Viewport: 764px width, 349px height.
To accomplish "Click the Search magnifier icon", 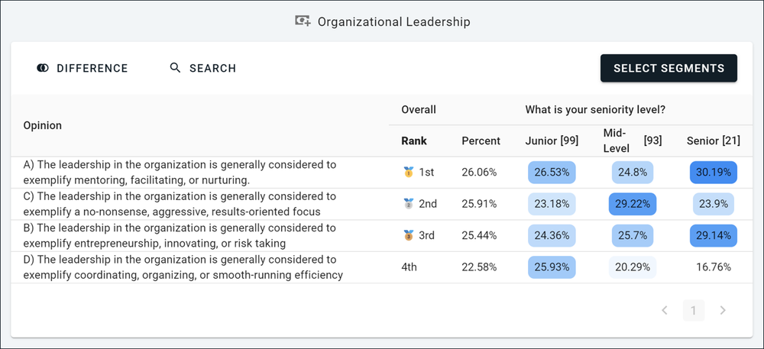I will [x=176, y=69].
